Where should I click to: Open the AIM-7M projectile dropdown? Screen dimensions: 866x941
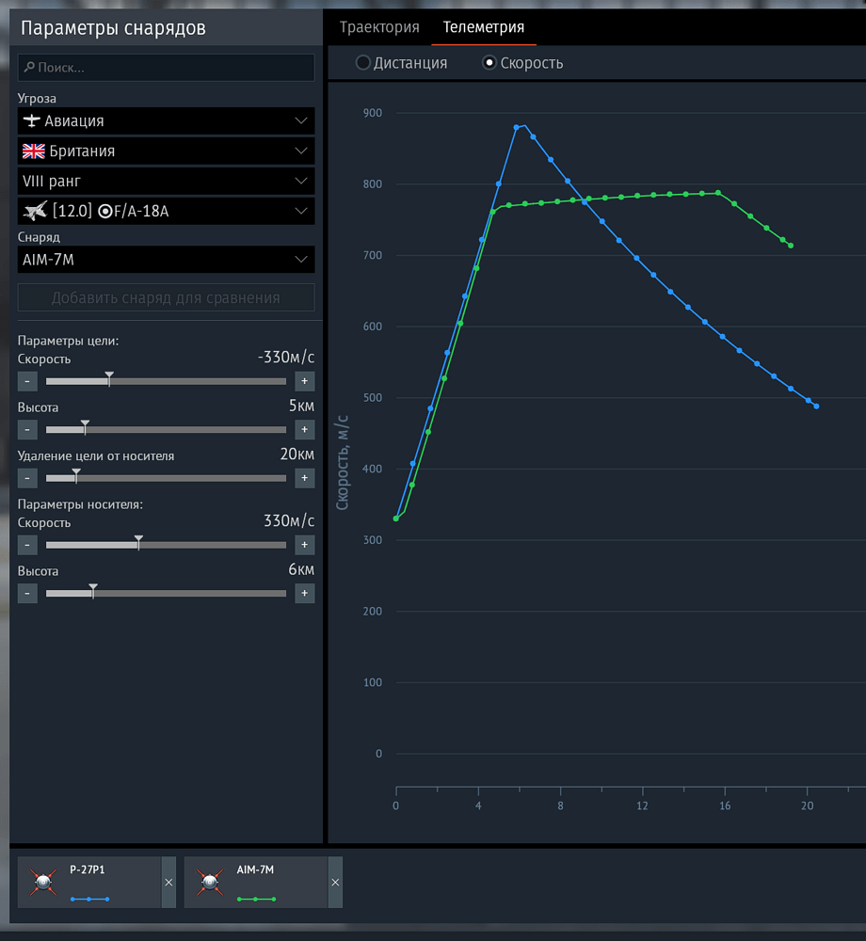[166, 260]
